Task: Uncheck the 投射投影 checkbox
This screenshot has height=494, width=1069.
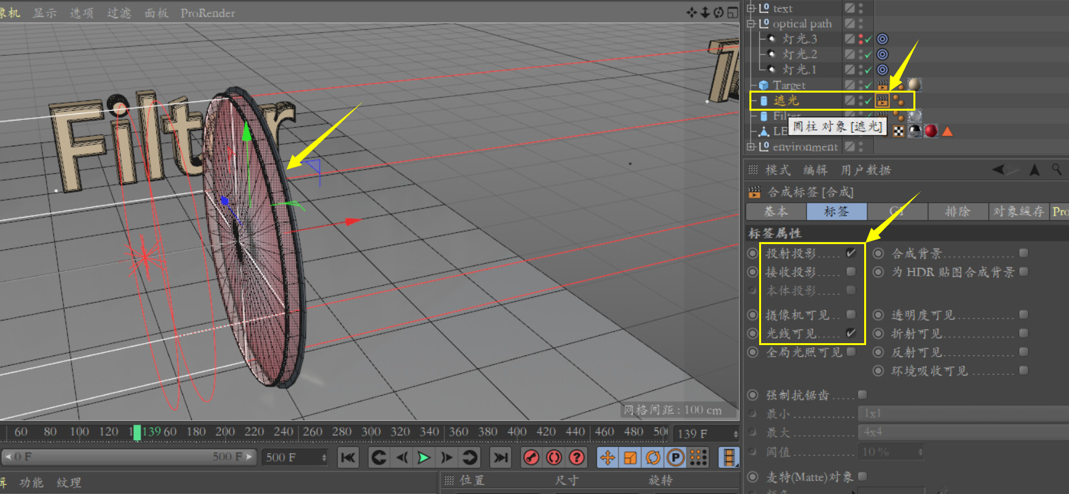Action: tap(851, 253)
